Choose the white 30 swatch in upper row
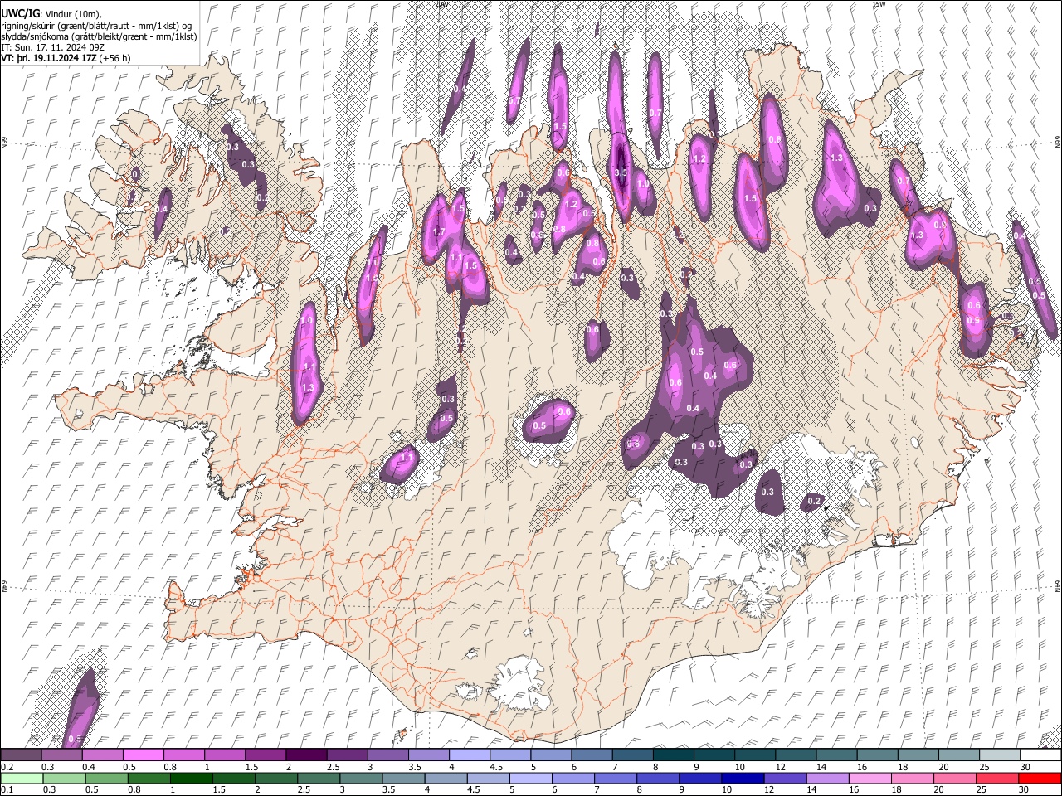This screenshot has height=796, width=1062. 1040,755
